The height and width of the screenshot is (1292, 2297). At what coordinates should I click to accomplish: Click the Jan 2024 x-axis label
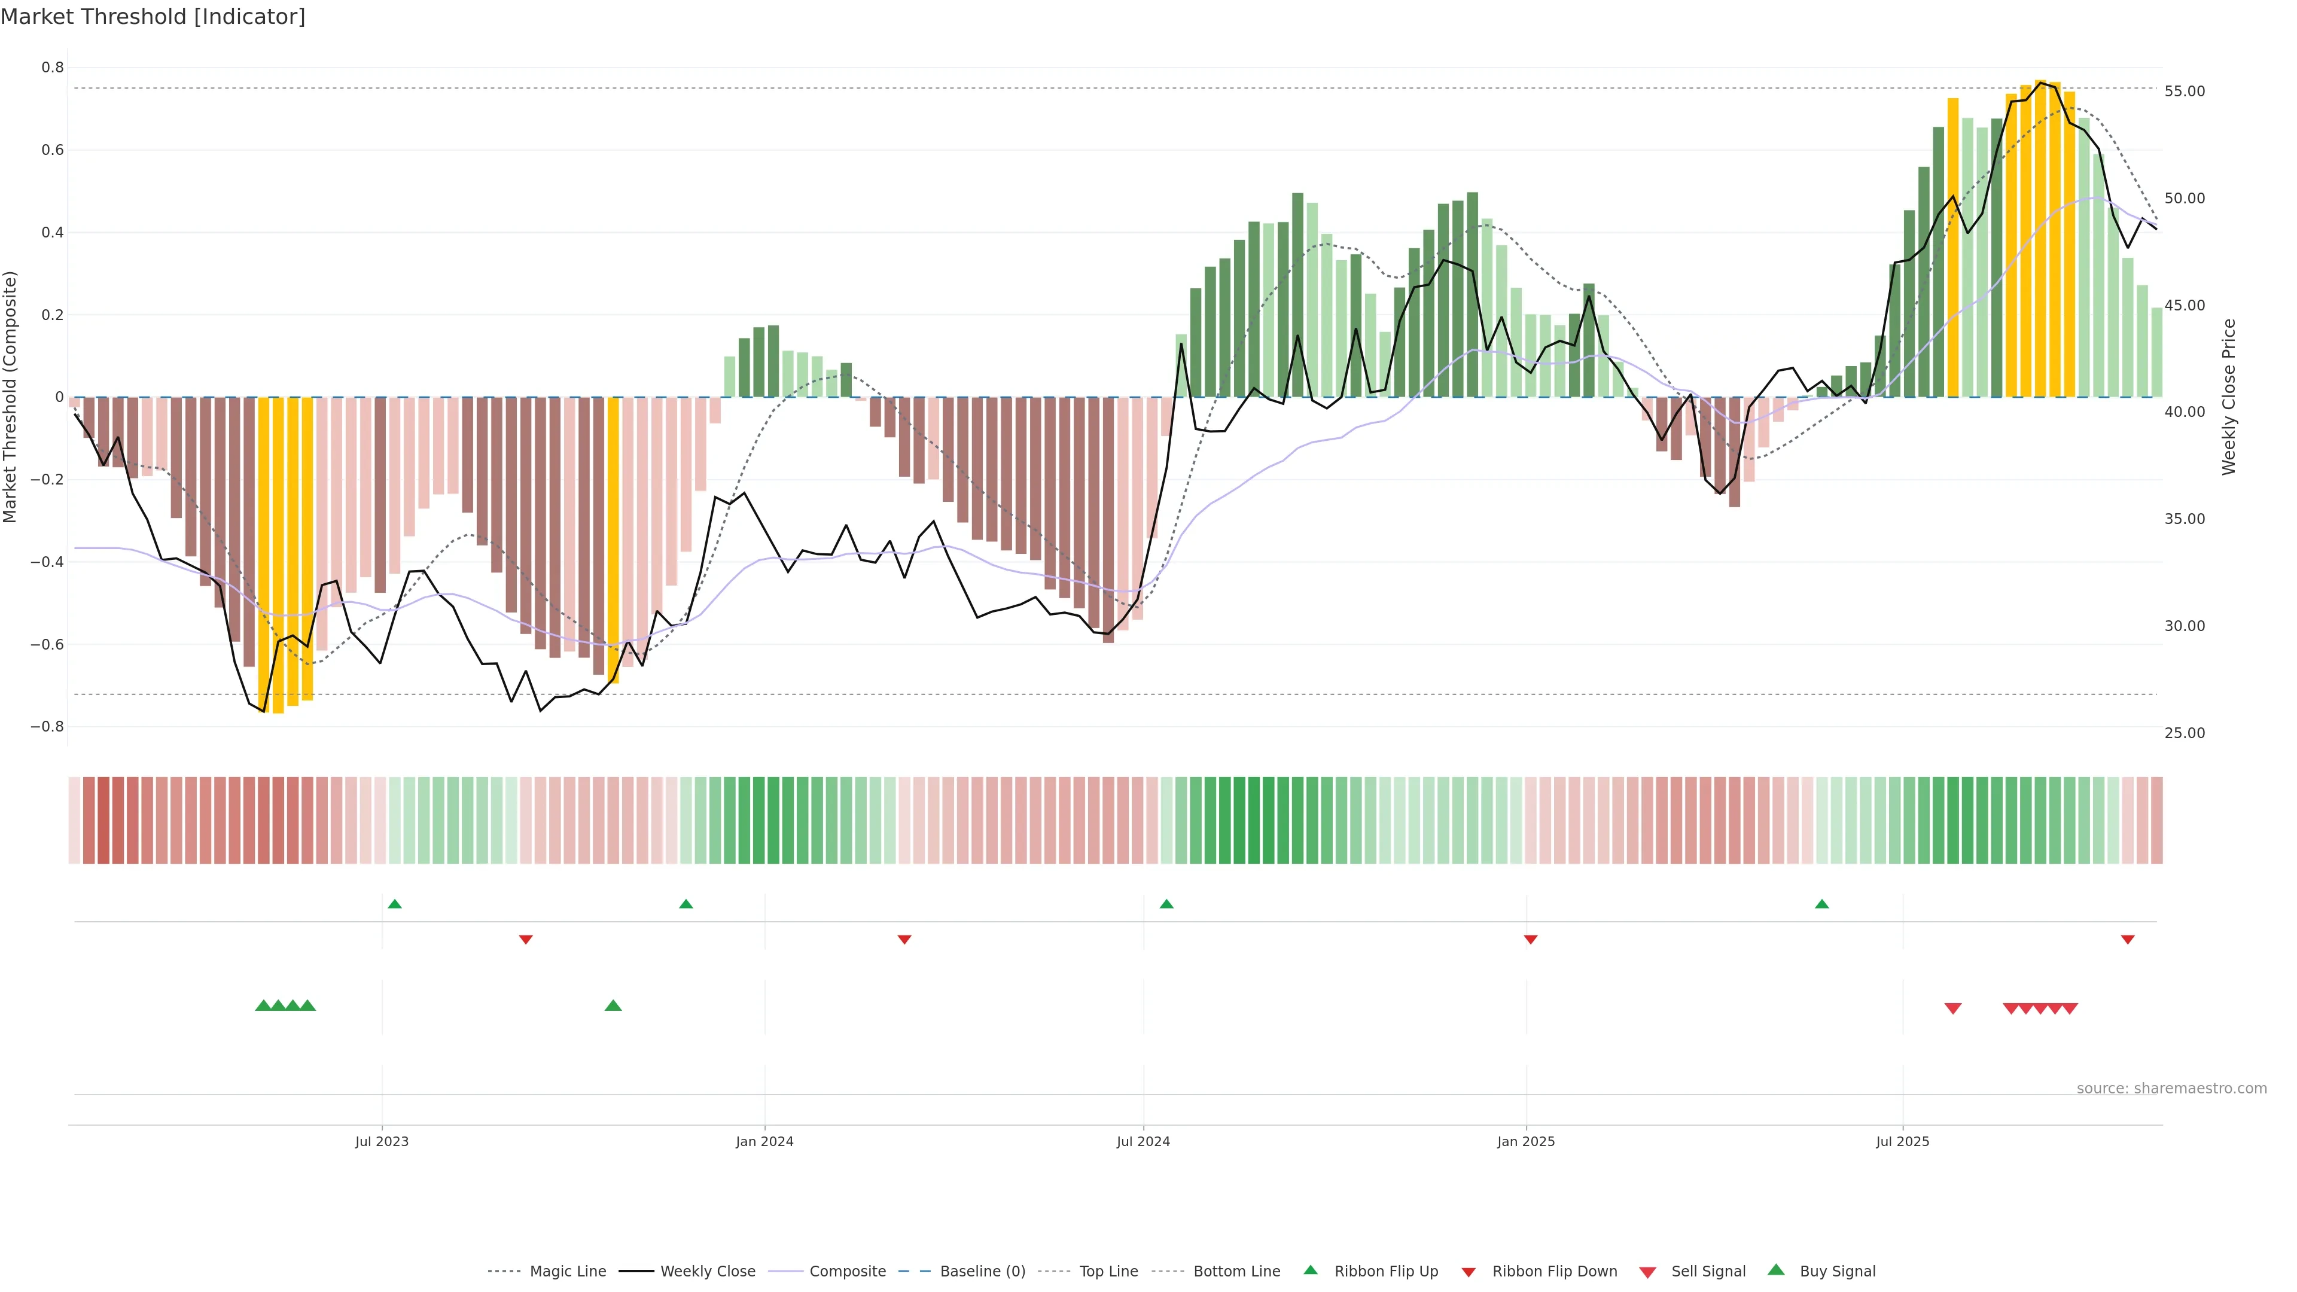pos(764,1141)
